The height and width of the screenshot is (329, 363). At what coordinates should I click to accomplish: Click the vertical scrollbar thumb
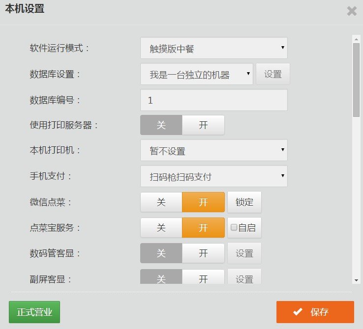click(x=356, y=79)
